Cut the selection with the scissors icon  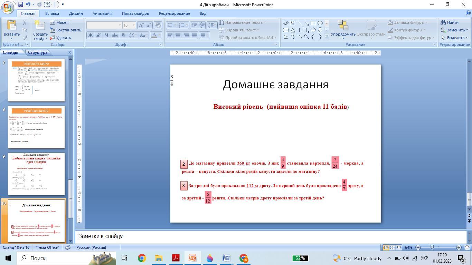tap(25, 22)
